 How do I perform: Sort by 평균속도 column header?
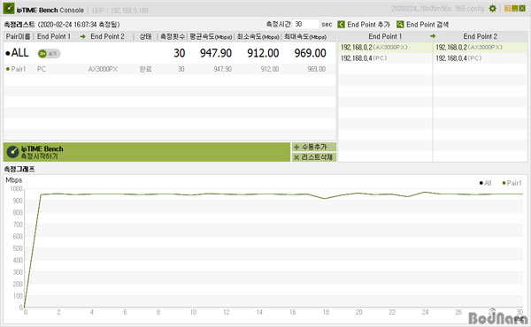click(x=211, y=36)
